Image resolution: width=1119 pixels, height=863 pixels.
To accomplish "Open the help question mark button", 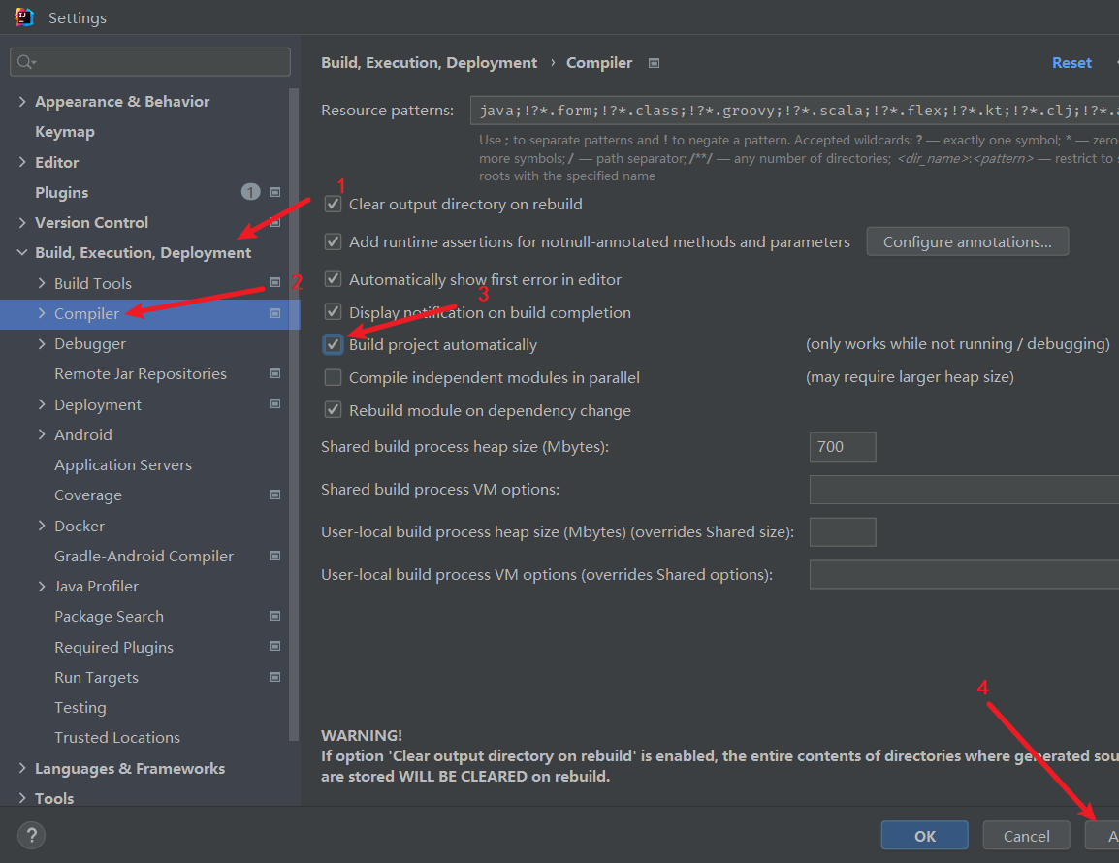I will [x=31, y=835].
